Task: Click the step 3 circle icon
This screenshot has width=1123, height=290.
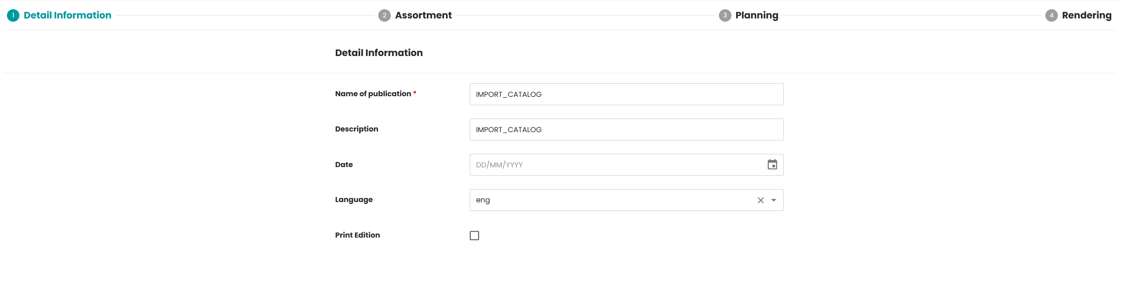Action: point(725,15)
